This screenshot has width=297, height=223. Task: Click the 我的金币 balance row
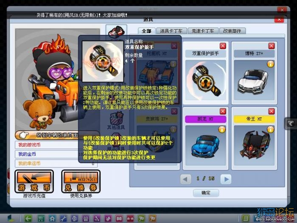(56, 154)
